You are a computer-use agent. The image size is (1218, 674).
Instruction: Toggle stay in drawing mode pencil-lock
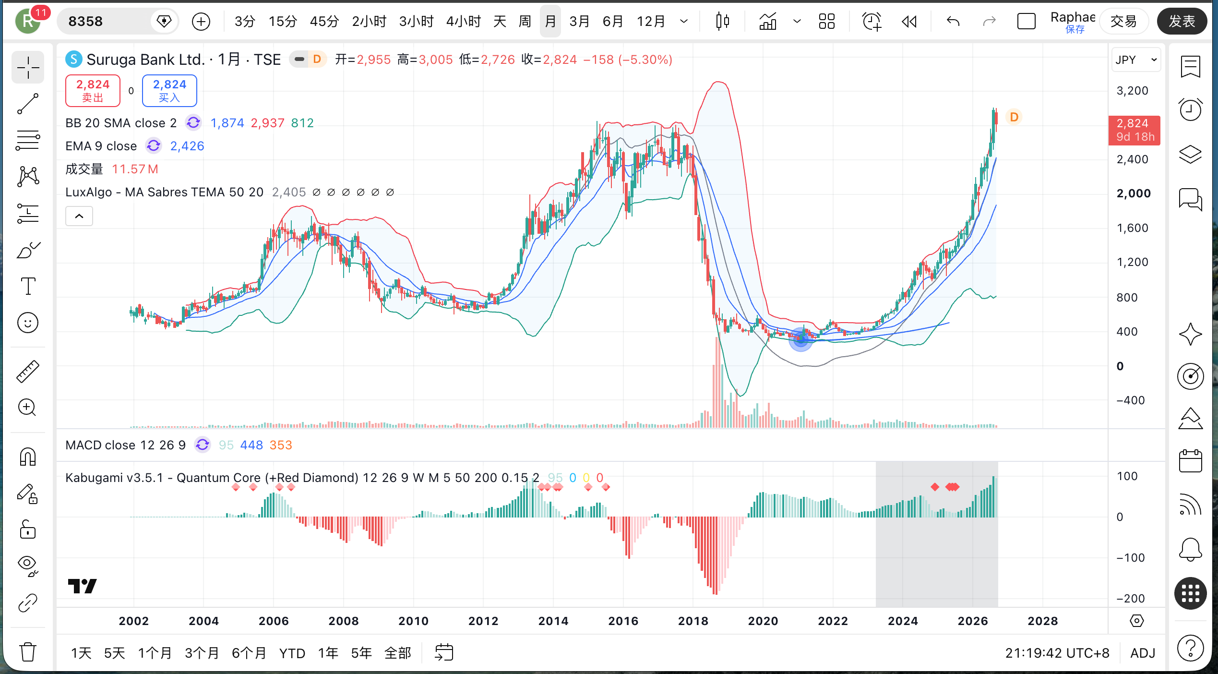point(28,493)
